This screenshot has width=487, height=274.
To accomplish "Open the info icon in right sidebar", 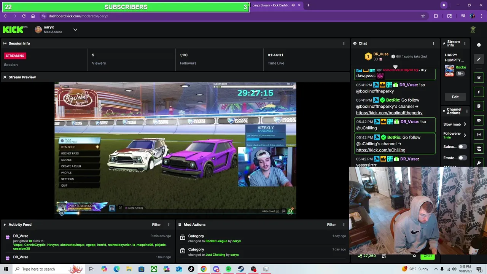I will pyautogui.click(x=479, y=45).
